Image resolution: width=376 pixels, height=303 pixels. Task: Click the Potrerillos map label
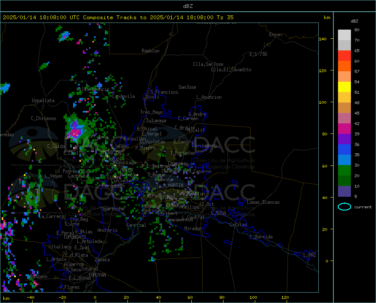pyautogui.click(x=76, y=171)
